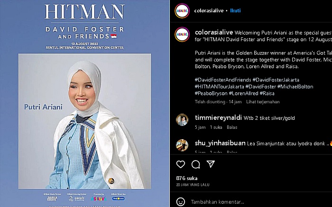View who liked via 876 suka
Image resolution: width=332 pixels, height=207 pixels.
pos(187,178)
